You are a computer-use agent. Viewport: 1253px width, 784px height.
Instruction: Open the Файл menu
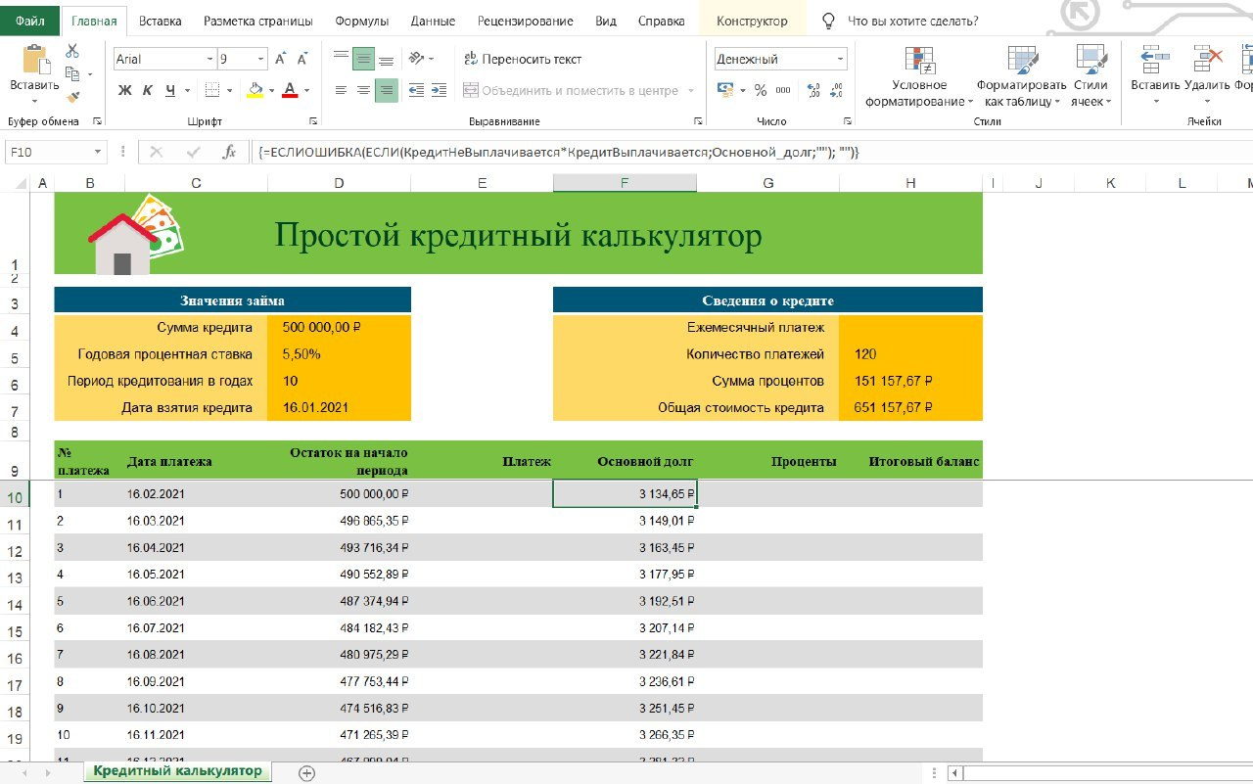(x=29, y=21)
